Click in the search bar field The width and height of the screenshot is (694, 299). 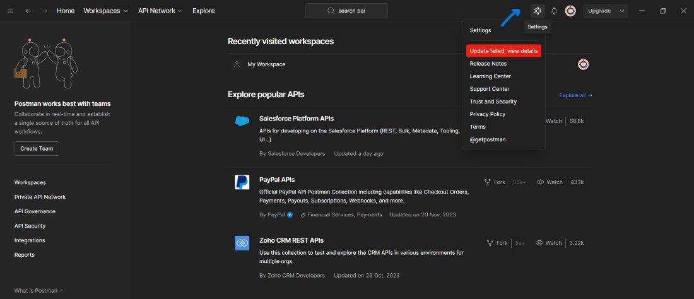[x=346, y=11]
